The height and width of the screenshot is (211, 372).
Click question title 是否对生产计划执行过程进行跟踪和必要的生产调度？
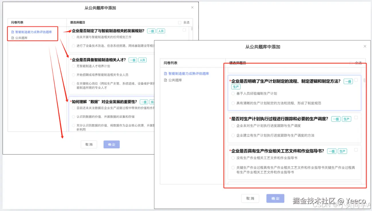[x=280, y=119]
